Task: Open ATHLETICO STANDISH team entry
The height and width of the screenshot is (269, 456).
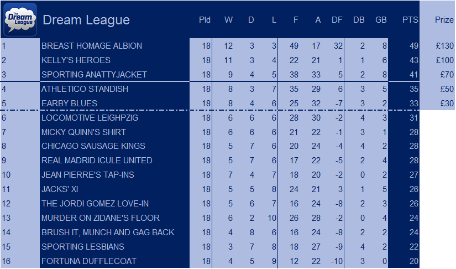Action: pos(85,89)
